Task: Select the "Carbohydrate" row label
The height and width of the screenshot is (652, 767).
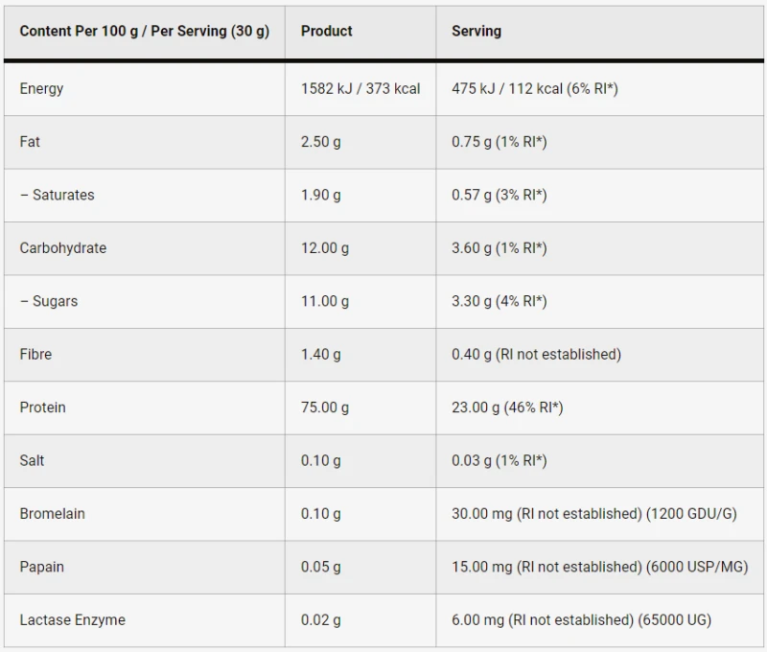Action: (62, 248)
